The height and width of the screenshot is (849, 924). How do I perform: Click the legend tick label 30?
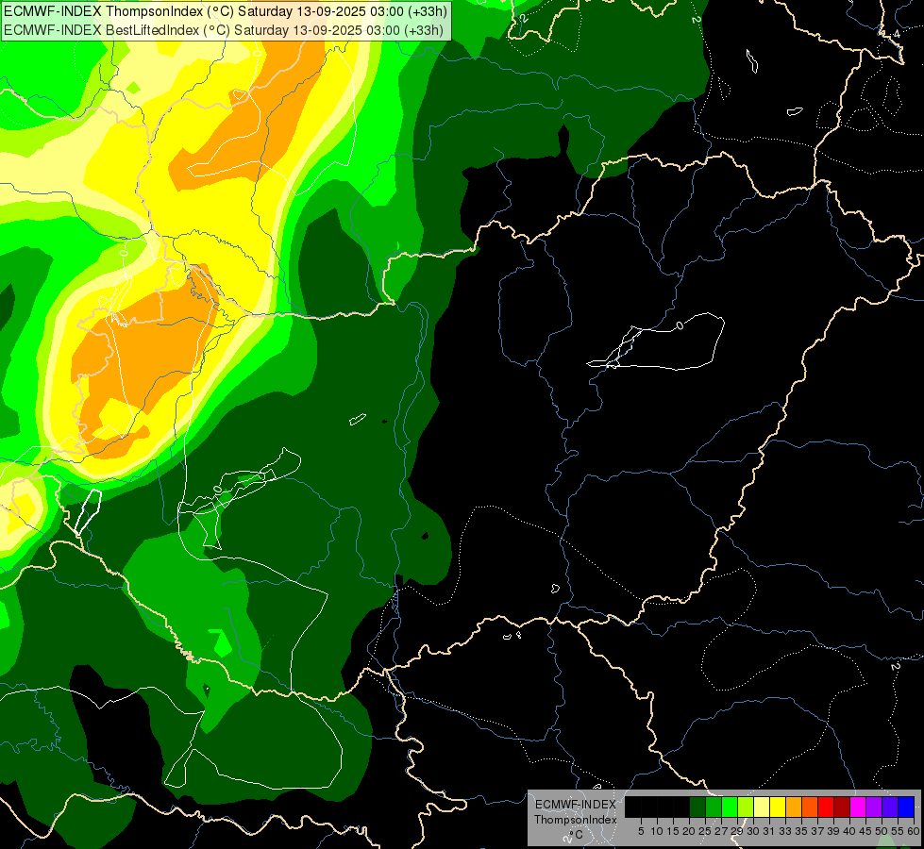(x=753, y=831)
